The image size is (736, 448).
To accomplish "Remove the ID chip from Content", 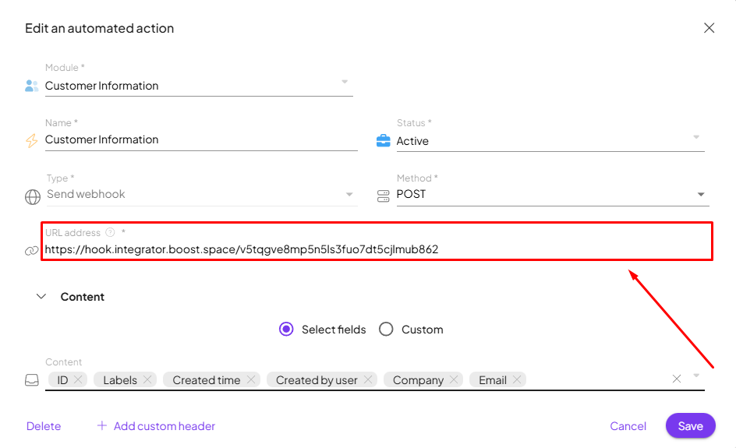I will coord(79,380).
